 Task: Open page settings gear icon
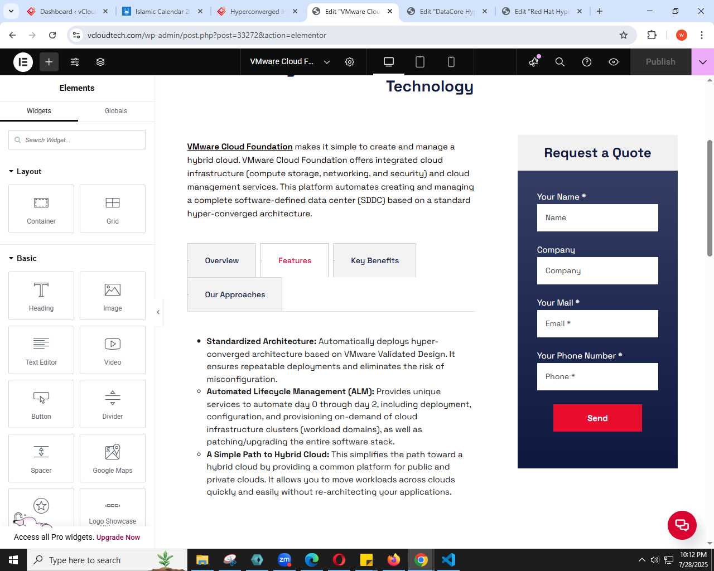[x=350, y=62]
